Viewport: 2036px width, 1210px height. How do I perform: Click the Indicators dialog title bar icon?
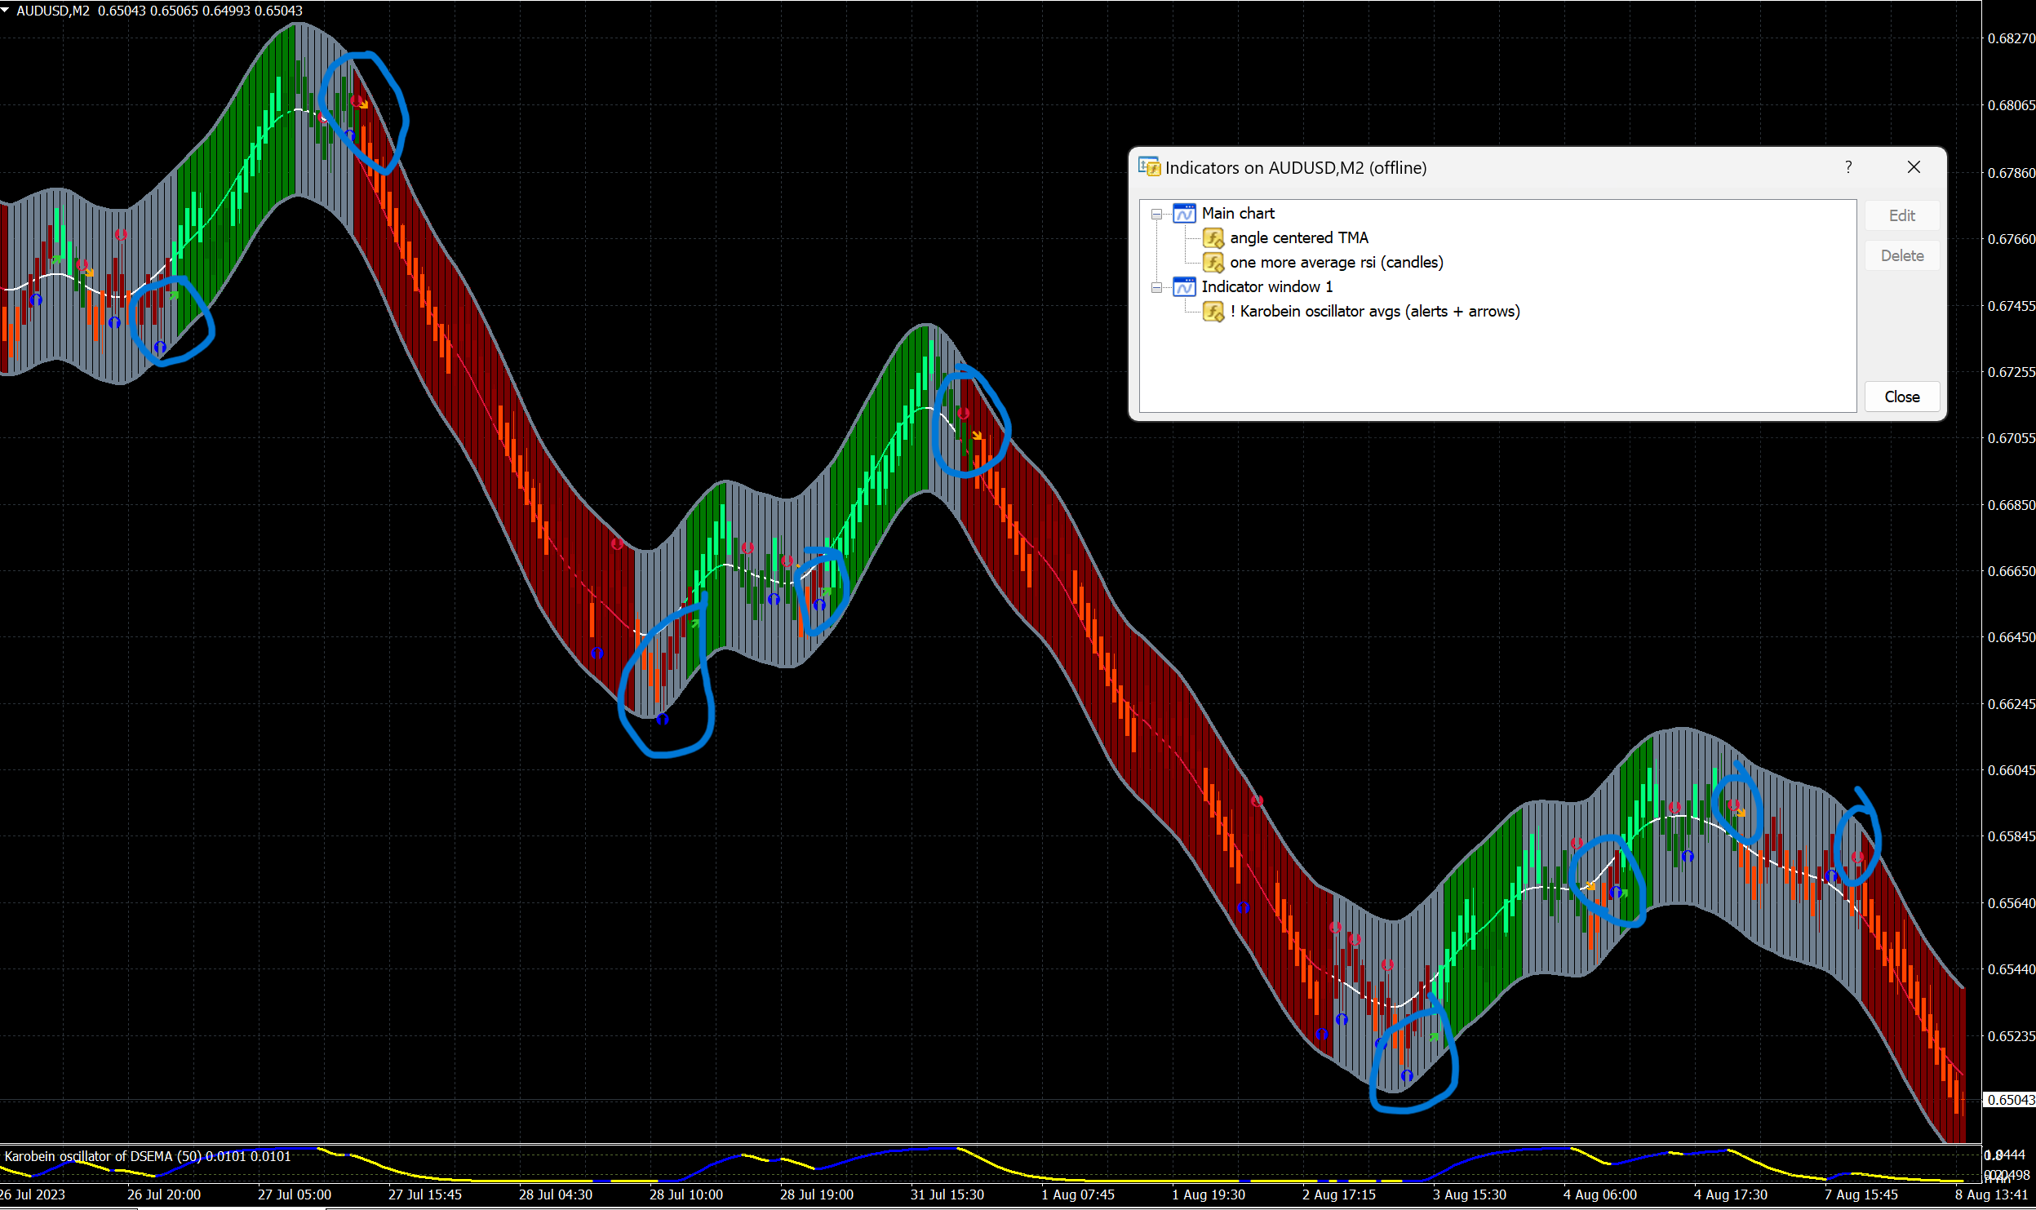tap(1149, 167)
